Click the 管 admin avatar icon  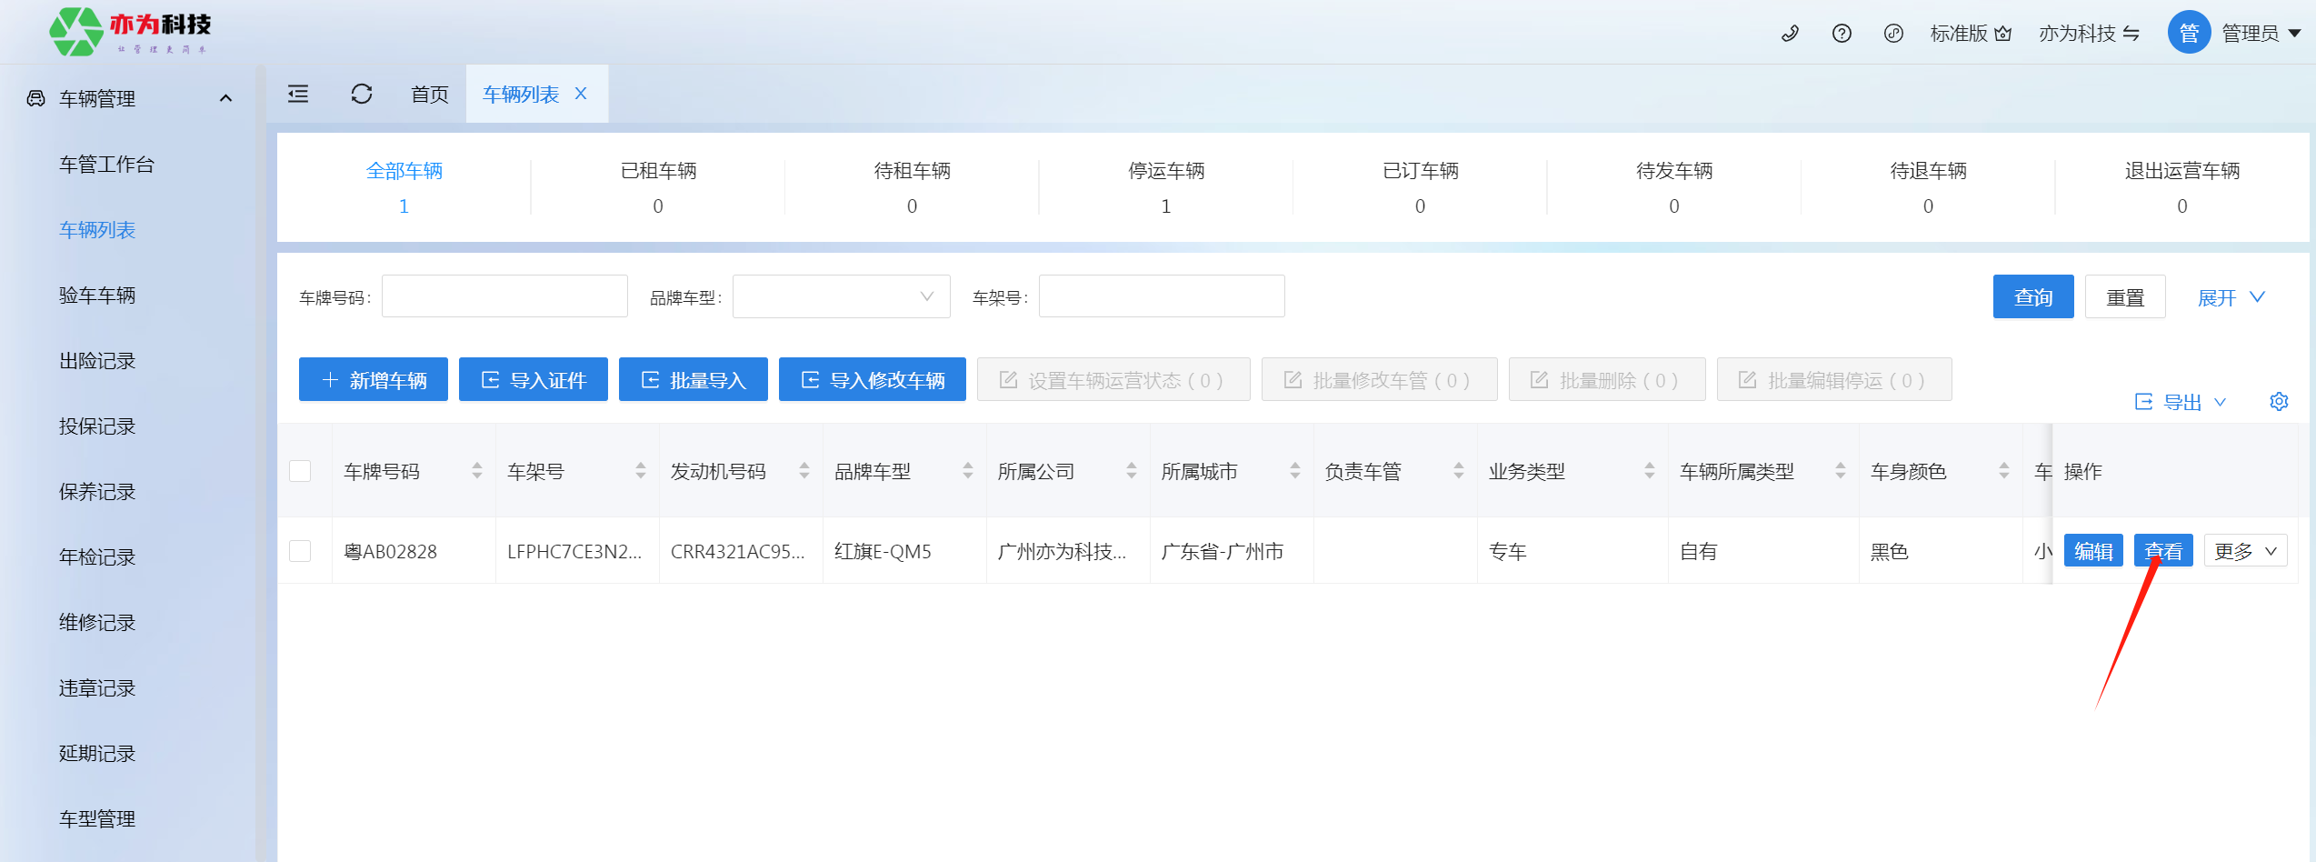2189,34
